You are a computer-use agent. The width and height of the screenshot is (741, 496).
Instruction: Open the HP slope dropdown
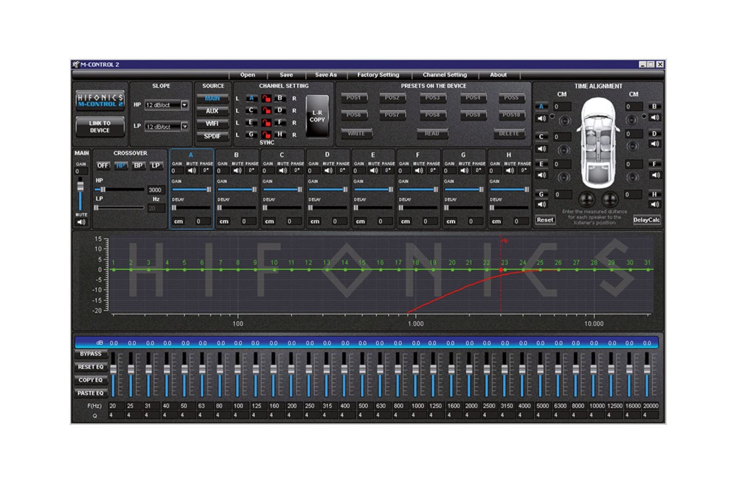[x=184, y=105]
